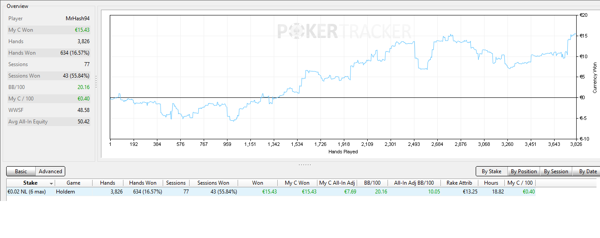Click the vertical splitter beside Overview panel
The width and height of the screenshot is (600, 238).
coord(96,82)
